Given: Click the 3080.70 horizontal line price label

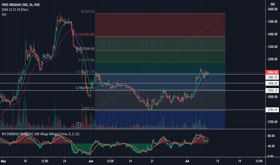Looking at the screenshot, I should (272, 77).
